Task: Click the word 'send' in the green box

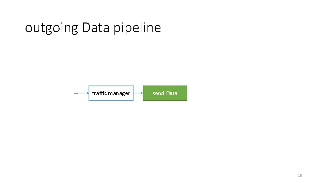Action: click(x=158, y=93)
